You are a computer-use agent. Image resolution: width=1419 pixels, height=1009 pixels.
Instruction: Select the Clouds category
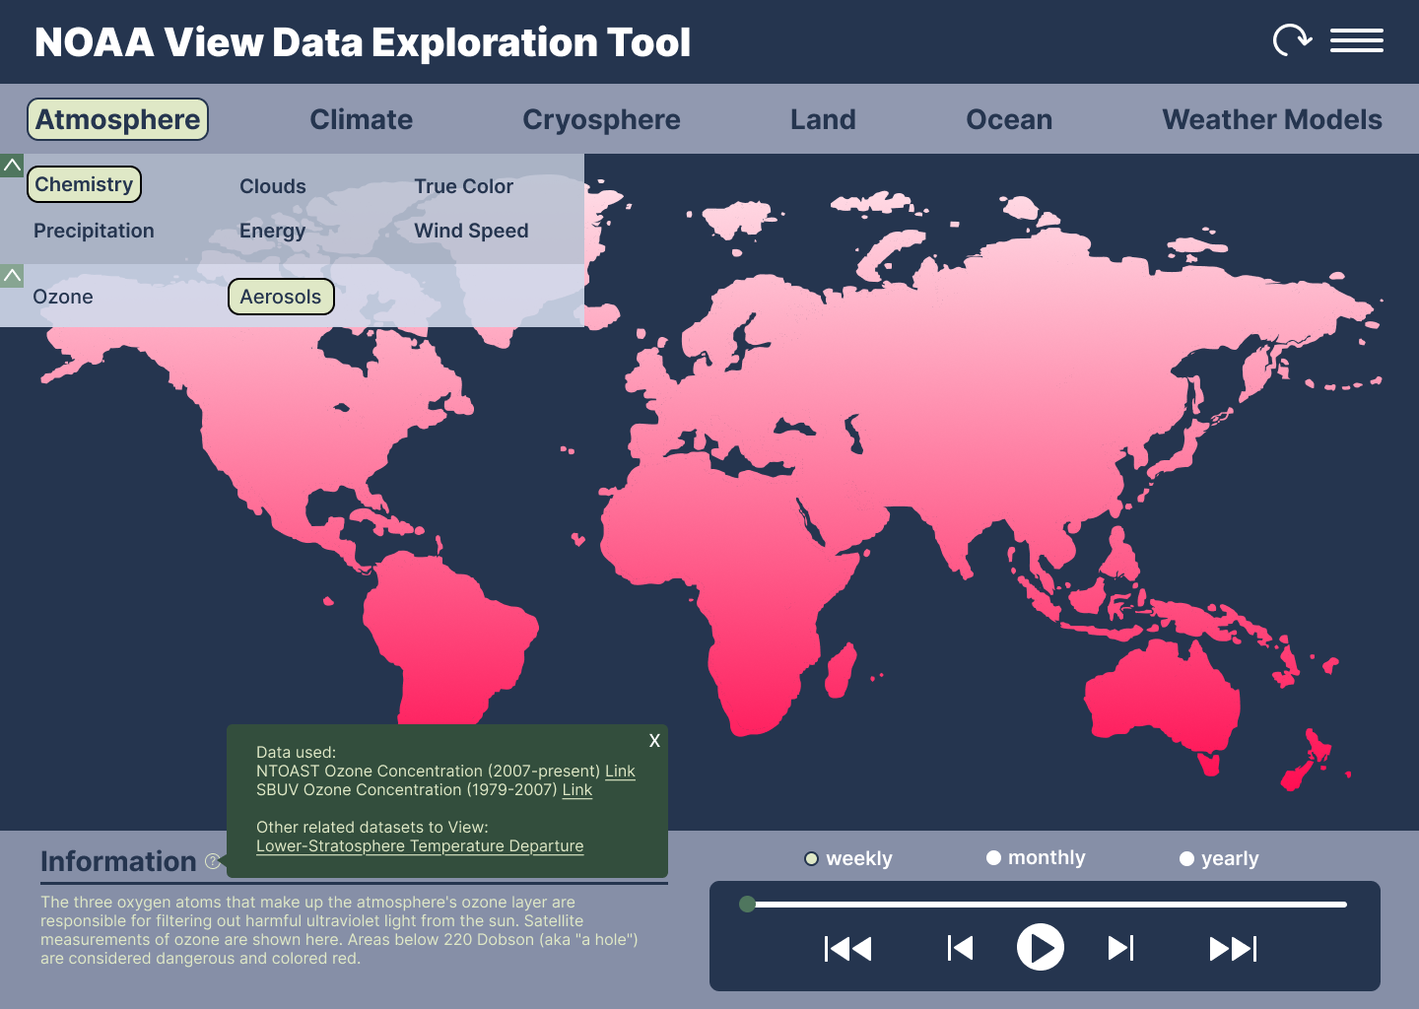pos(273,186)
